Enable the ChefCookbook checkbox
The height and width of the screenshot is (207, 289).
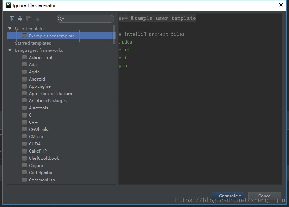pos(24,158)
